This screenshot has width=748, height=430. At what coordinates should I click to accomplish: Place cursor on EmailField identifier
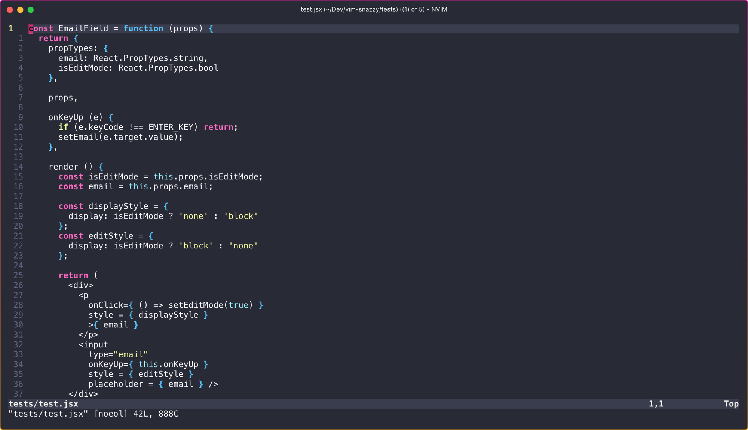(x=83, y=28)
